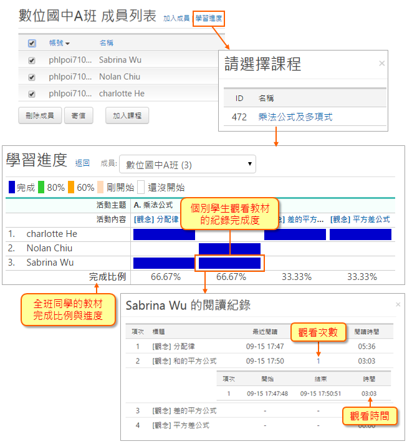This screenshot has height=444, width=407.
Task: Toggle the select-all checkbox in table header
Action: click(32, 43)
